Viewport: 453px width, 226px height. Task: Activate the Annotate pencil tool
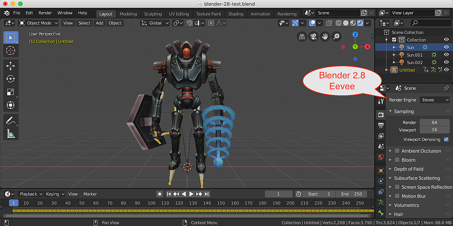tap(11, 121)
